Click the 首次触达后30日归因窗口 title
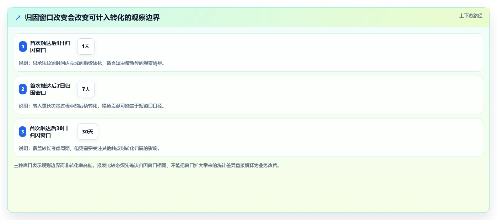 coord(49,132)
